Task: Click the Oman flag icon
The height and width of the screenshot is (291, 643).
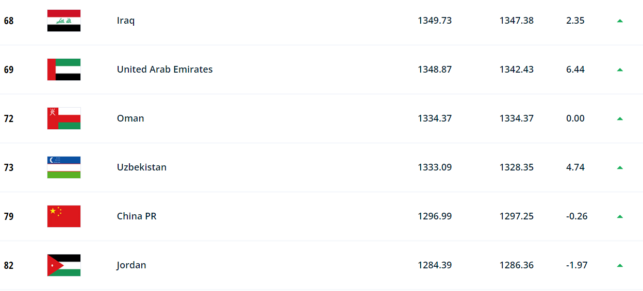Action: click(64, 118)
